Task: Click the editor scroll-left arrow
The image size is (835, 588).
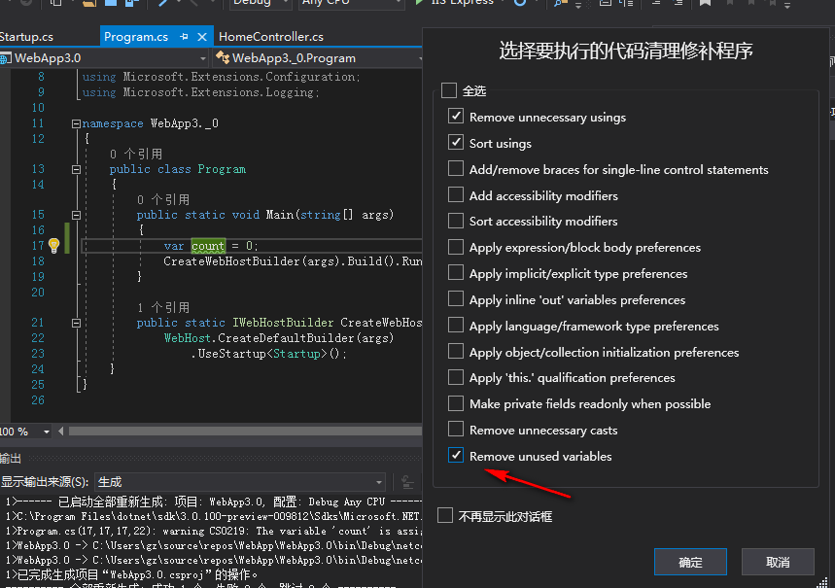Action: pyautogui.click(x=60, y=431)
